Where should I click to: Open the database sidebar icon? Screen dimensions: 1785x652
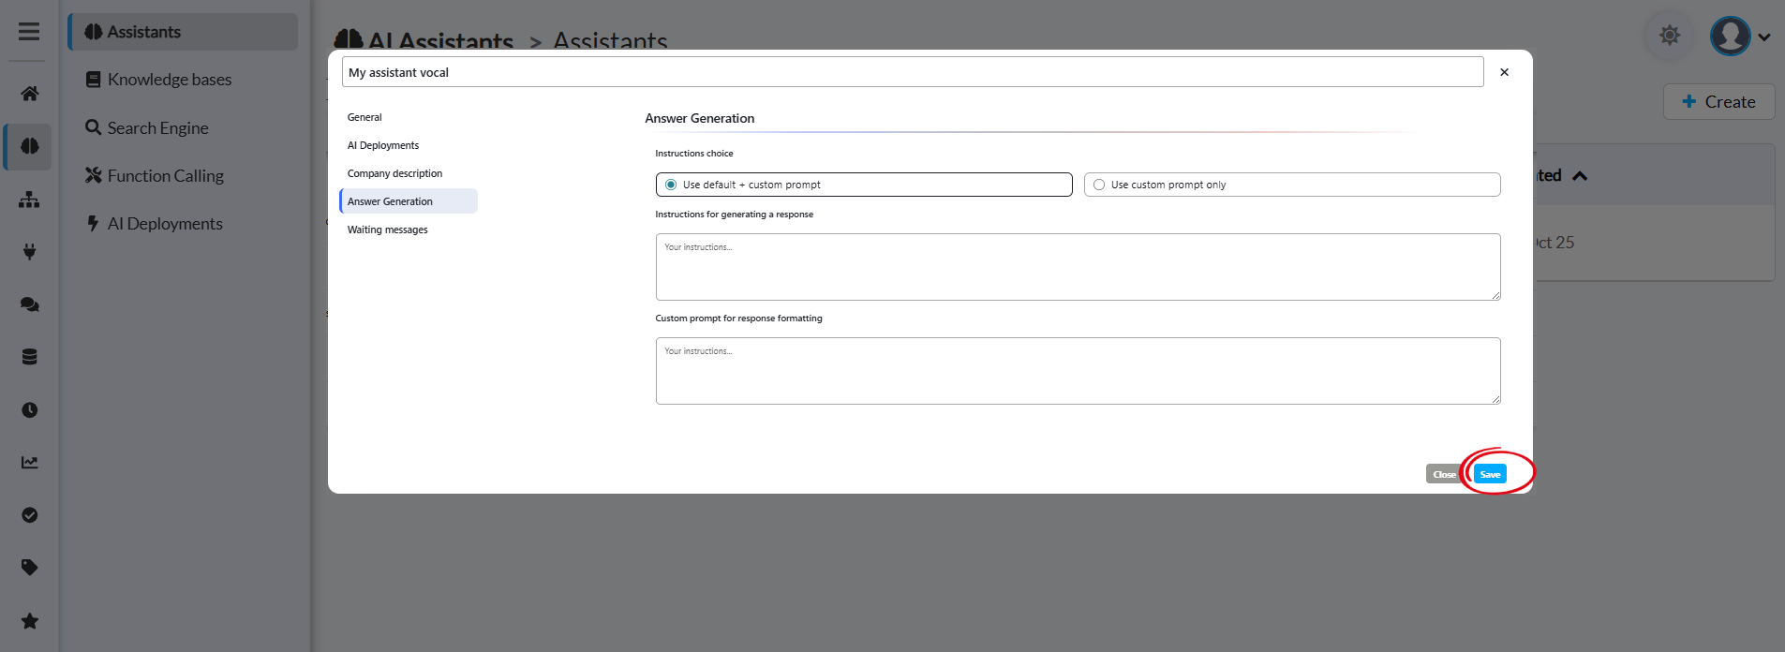tap(29, 357)
